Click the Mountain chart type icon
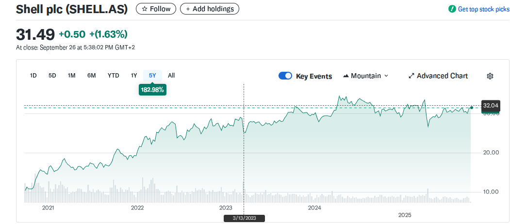The width and height of the screenshot is (510, 224). pos(346,76)
